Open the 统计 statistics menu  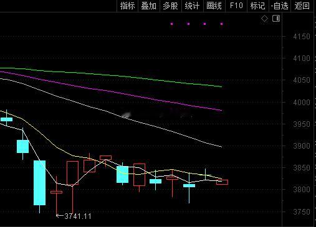click(192, 6)
